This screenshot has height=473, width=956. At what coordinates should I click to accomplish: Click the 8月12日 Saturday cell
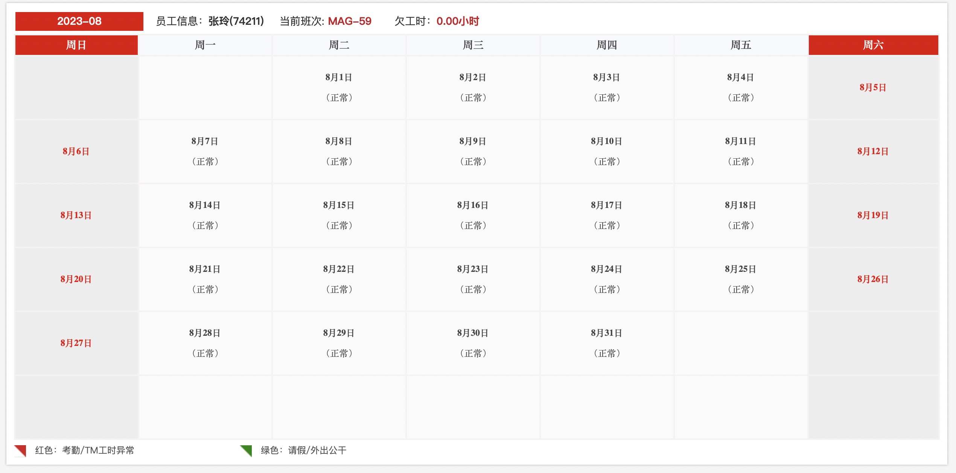[873, 152]
